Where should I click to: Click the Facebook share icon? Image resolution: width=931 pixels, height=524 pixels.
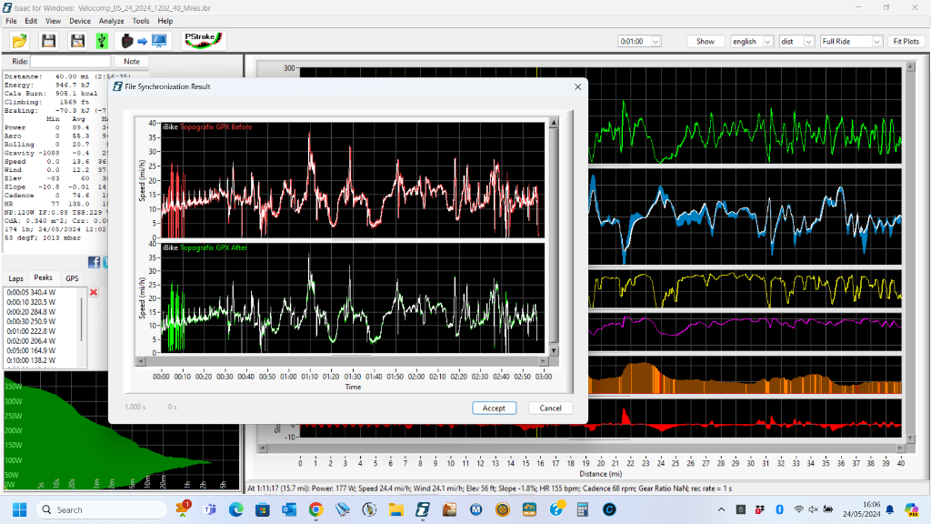click(x=94, y=262)
